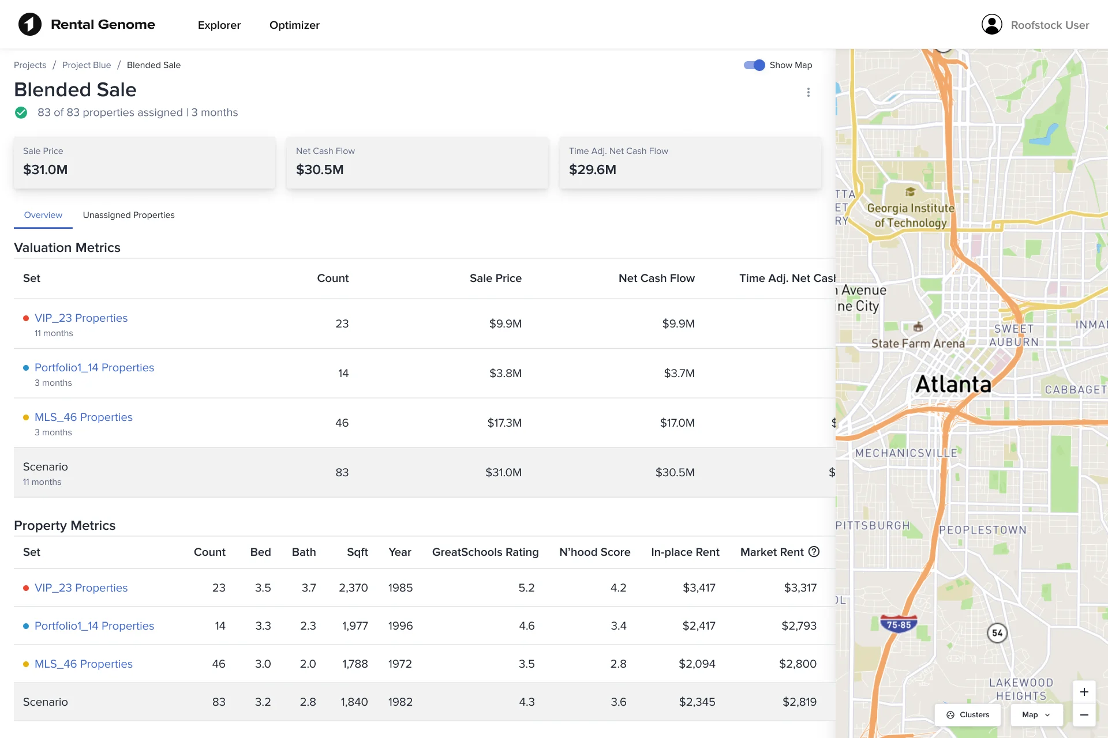Open the Optimizer menu item
The width and height of the screenshot is (1108, 738).
click(294, 25)
